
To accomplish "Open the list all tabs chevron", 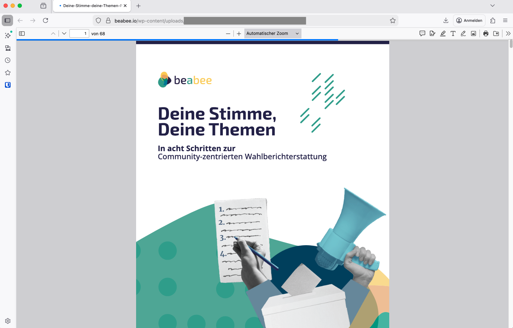I will pyautogui.click(x=493, y=6).
